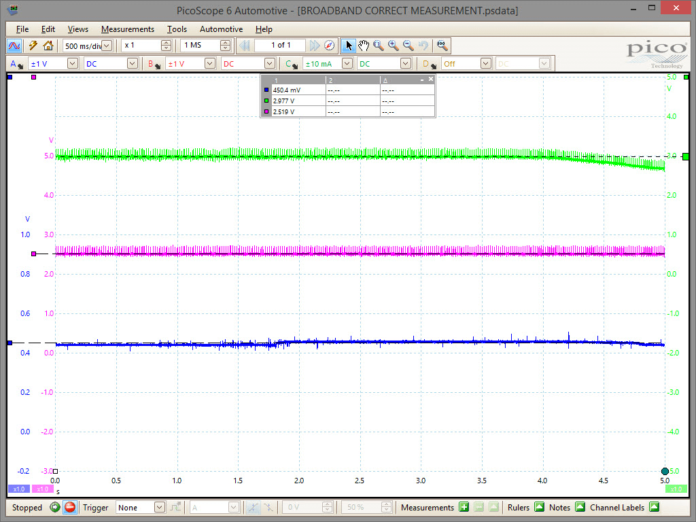696x522 pixels.
Task: Toggle the Notes panel button
Action: click(580, 507)
